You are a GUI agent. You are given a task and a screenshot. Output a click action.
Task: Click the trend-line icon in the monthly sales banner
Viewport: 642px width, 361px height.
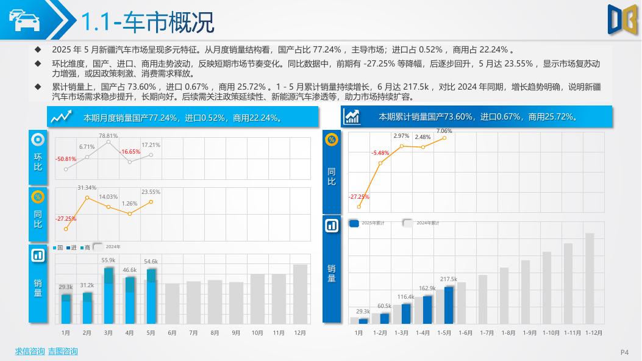coord(61,117)
